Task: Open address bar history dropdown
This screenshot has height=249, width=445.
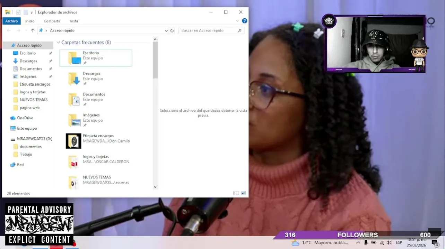Action: point(166,30)
